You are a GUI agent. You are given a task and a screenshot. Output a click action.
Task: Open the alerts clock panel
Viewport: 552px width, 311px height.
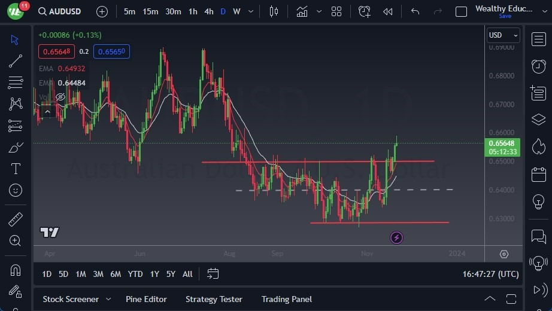(x=539, y=66)
